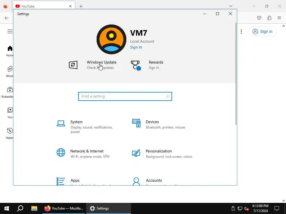This screenshot has height=214, width=286.
Task: Open the Devices keyboard icon
Action: click(136, 123)
